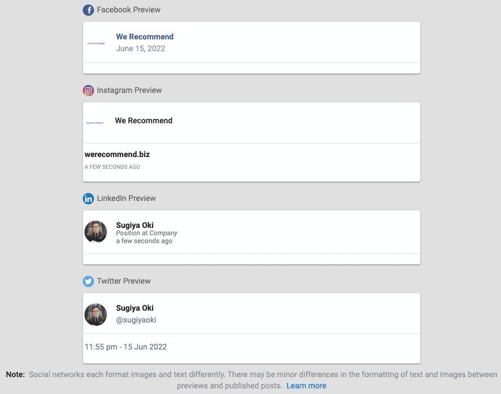Click the Facebook logo icon
501x394 pixels.
pyautogui.click(x=88, y=10)
